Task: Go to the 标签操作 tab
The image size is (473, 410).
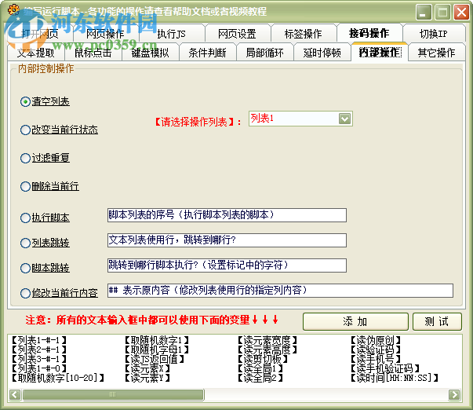Action: click(x=303, y=34)
